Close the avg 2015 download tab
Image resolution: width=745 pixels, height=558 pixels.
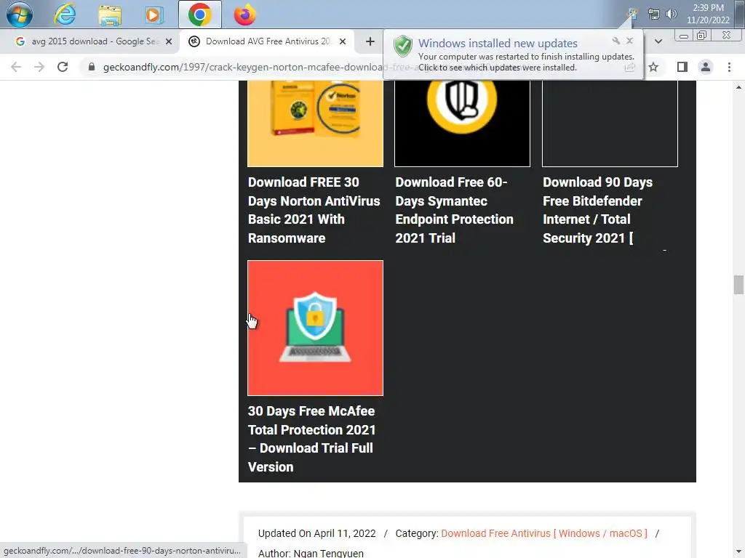[169, 41]
